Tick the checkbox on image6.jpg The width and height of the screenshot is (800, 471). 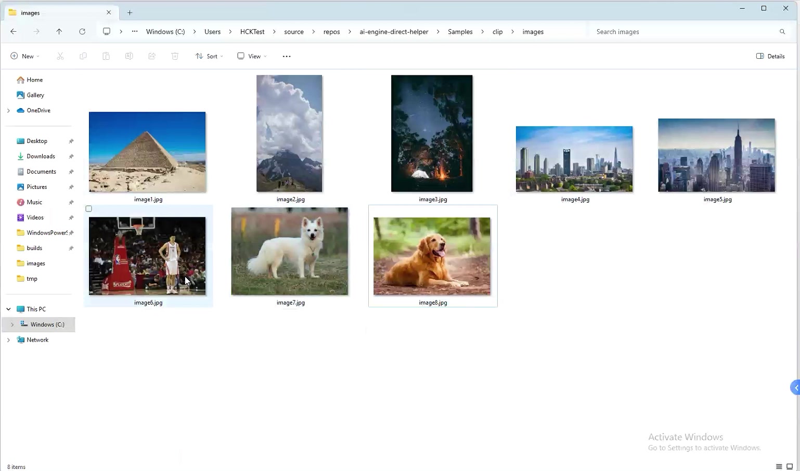point(89,209)
